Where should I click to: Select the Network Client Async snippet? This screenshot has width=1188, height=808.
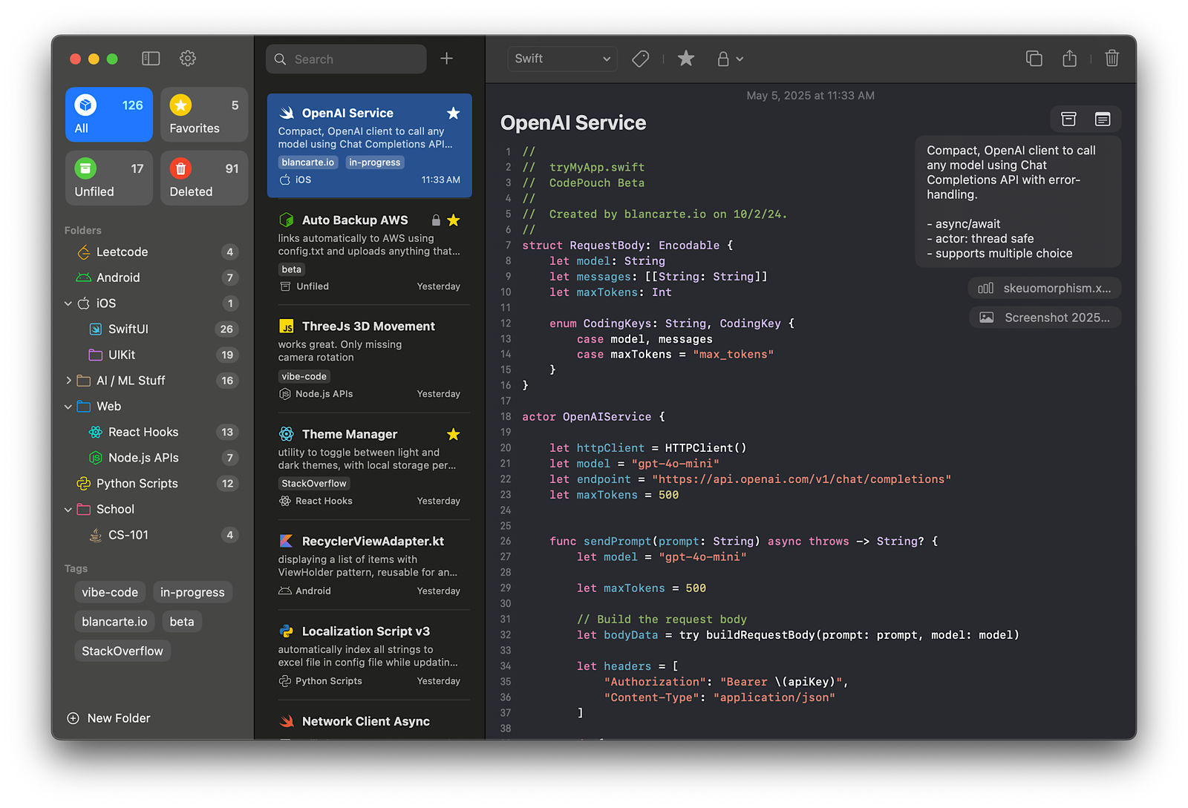tap(369, 720)
